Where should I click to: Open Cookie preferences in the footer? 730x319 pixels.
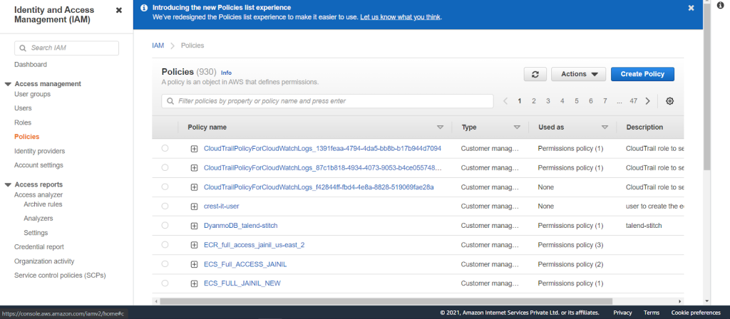click(696, 313)
